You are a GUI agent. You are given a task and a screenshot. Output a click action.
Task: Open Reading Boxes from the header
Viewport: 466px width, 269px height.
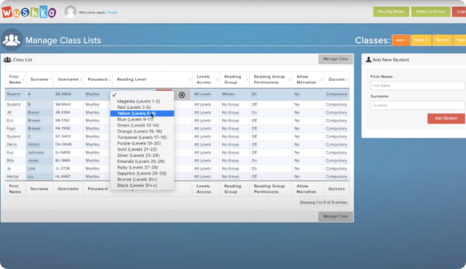point(391,12)
